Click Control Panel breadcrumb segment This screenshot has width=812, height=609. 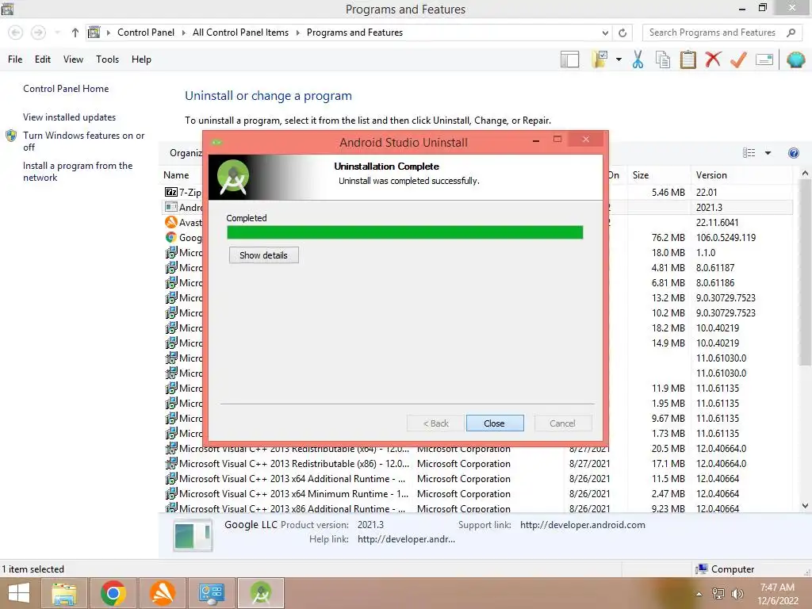pyautogui.click(x=146, y=33)
